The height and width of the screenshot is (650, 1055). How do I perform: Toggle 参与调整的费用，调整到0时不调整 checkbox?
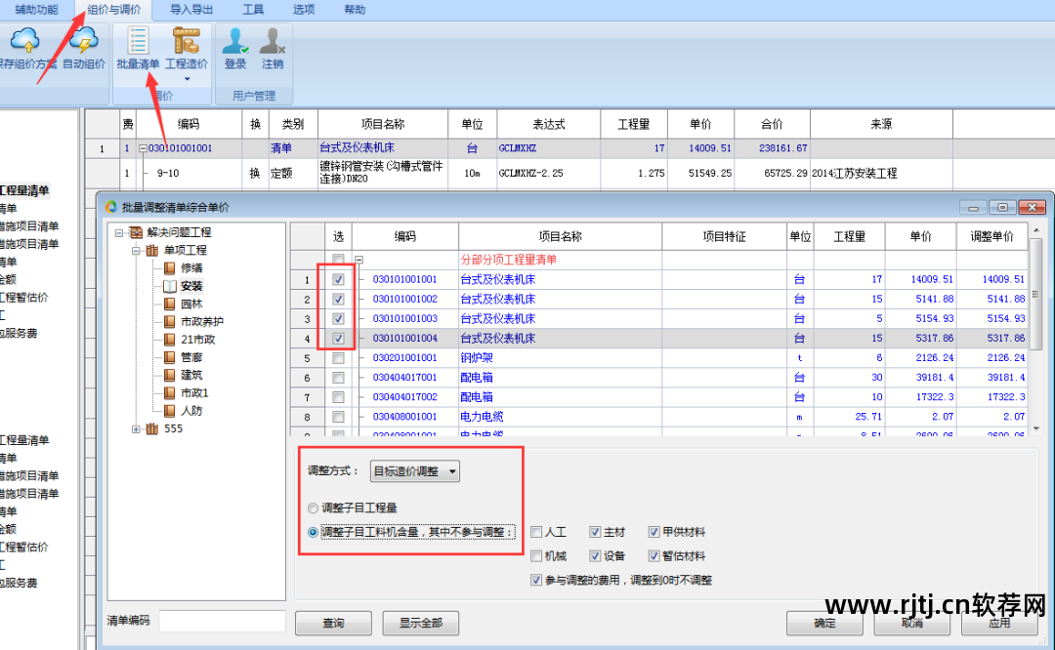(x=536, y=580)
